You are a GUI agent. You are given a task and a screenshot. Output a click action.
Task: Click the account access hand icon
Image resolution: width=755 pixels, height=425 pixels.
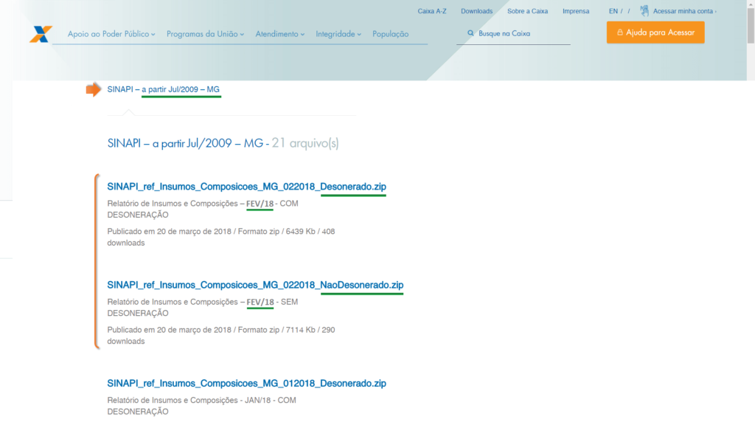pos(644,11)
